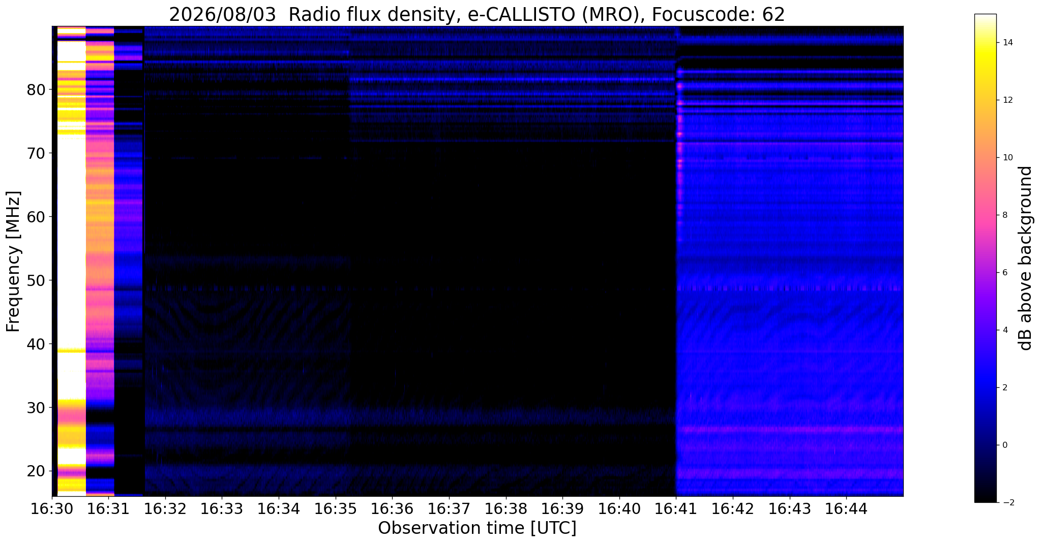
Task: Click the 70 MHz frequency tick label
Action: pyautogui.click(x=36, y=153)
